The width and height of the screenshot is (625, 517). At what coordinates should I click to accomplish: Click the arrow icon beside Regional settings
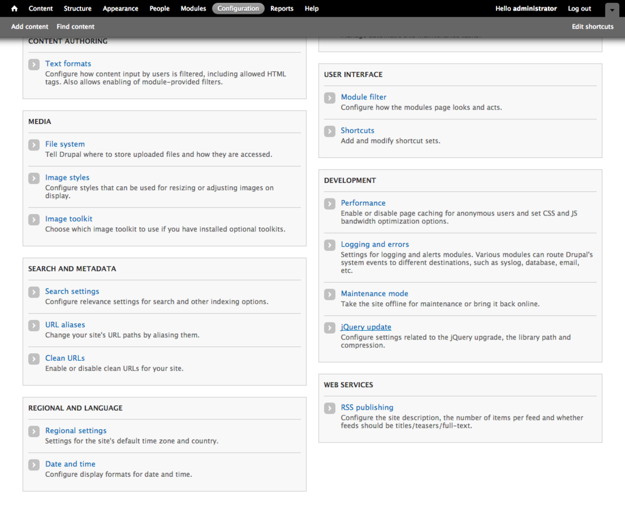click(x=34, y=431)
